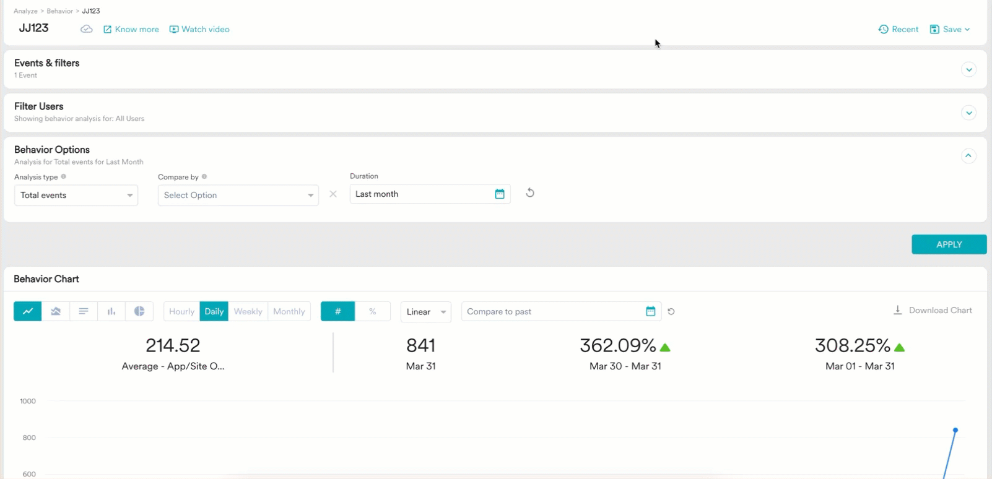Select the line chart view icon
This screenshot has height=479, width=992.
[28, 311]
